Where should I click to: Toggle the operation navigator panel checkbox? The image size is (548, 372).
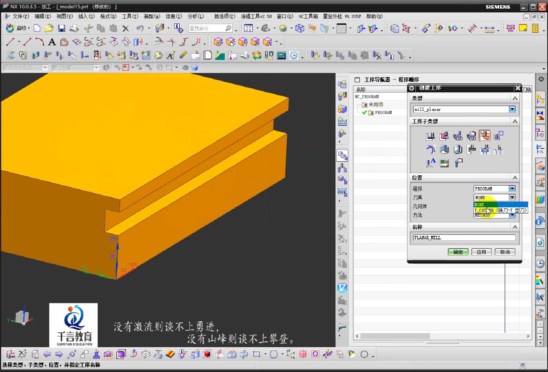(357, 80)
